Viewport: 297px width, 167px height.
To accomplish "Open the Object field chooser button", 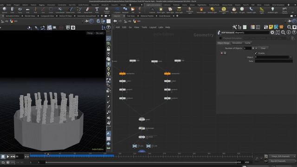I will (291, 57).
